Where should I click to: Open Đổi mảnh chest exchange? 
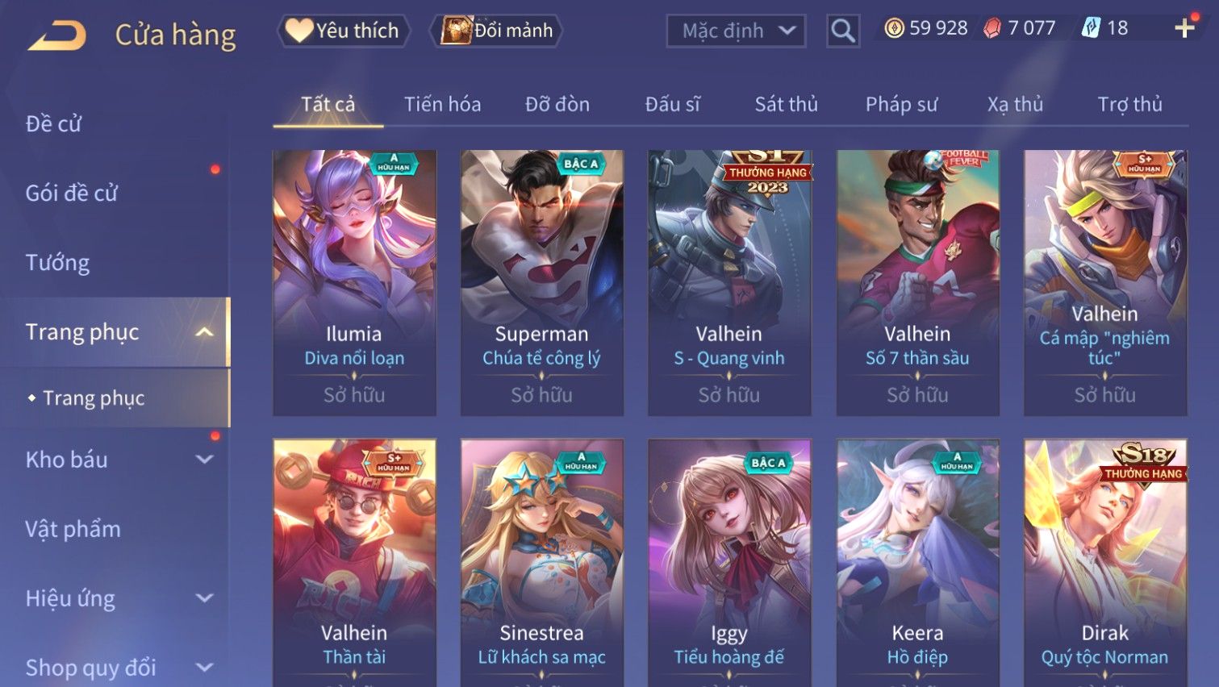pyautogui.click(x=498, y=31)
